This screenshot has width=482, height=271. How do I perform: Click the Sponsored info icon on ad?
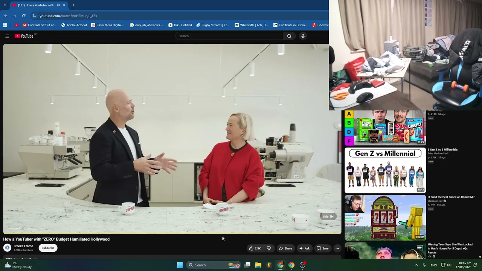(x=22, y=228)
